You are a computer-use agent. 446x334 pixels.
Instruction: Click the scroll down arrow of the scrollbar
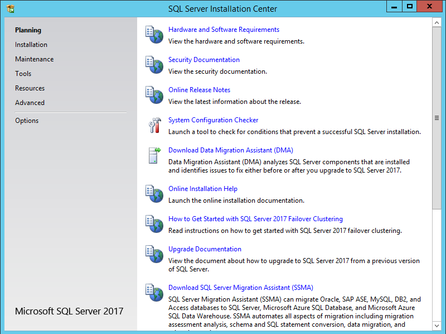point(437,325)
